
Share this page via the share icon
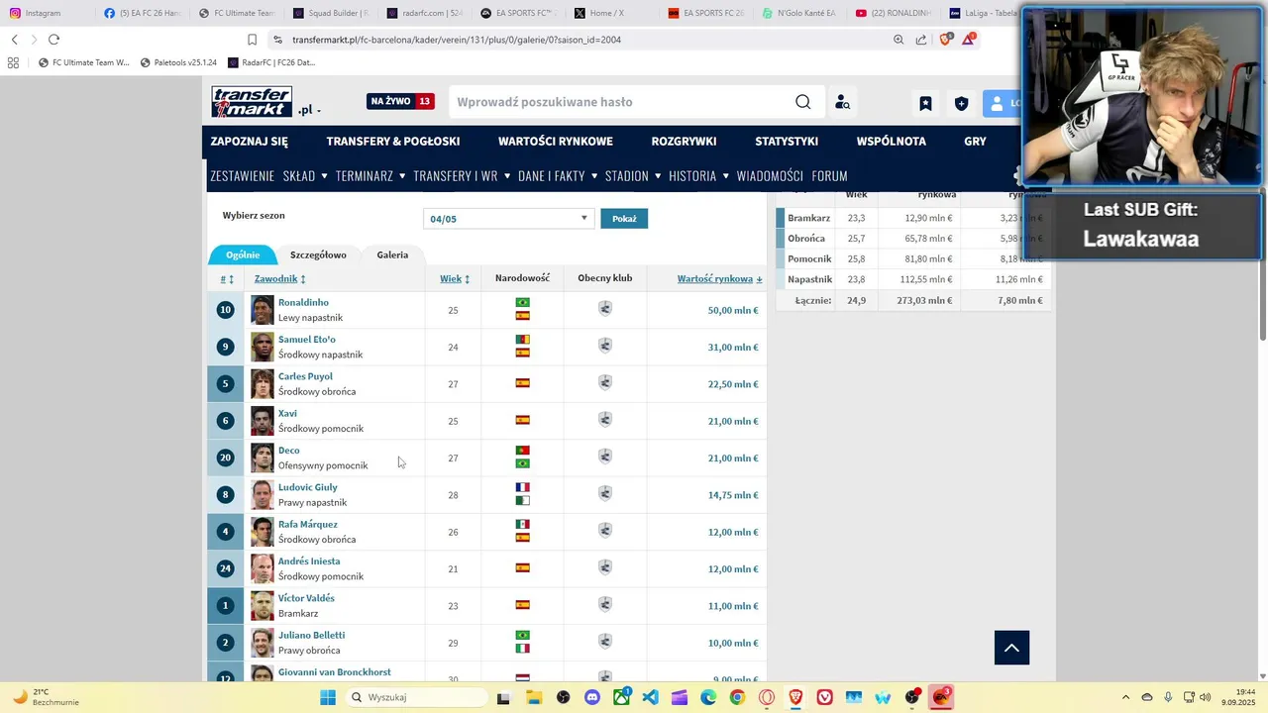[921, 40]
